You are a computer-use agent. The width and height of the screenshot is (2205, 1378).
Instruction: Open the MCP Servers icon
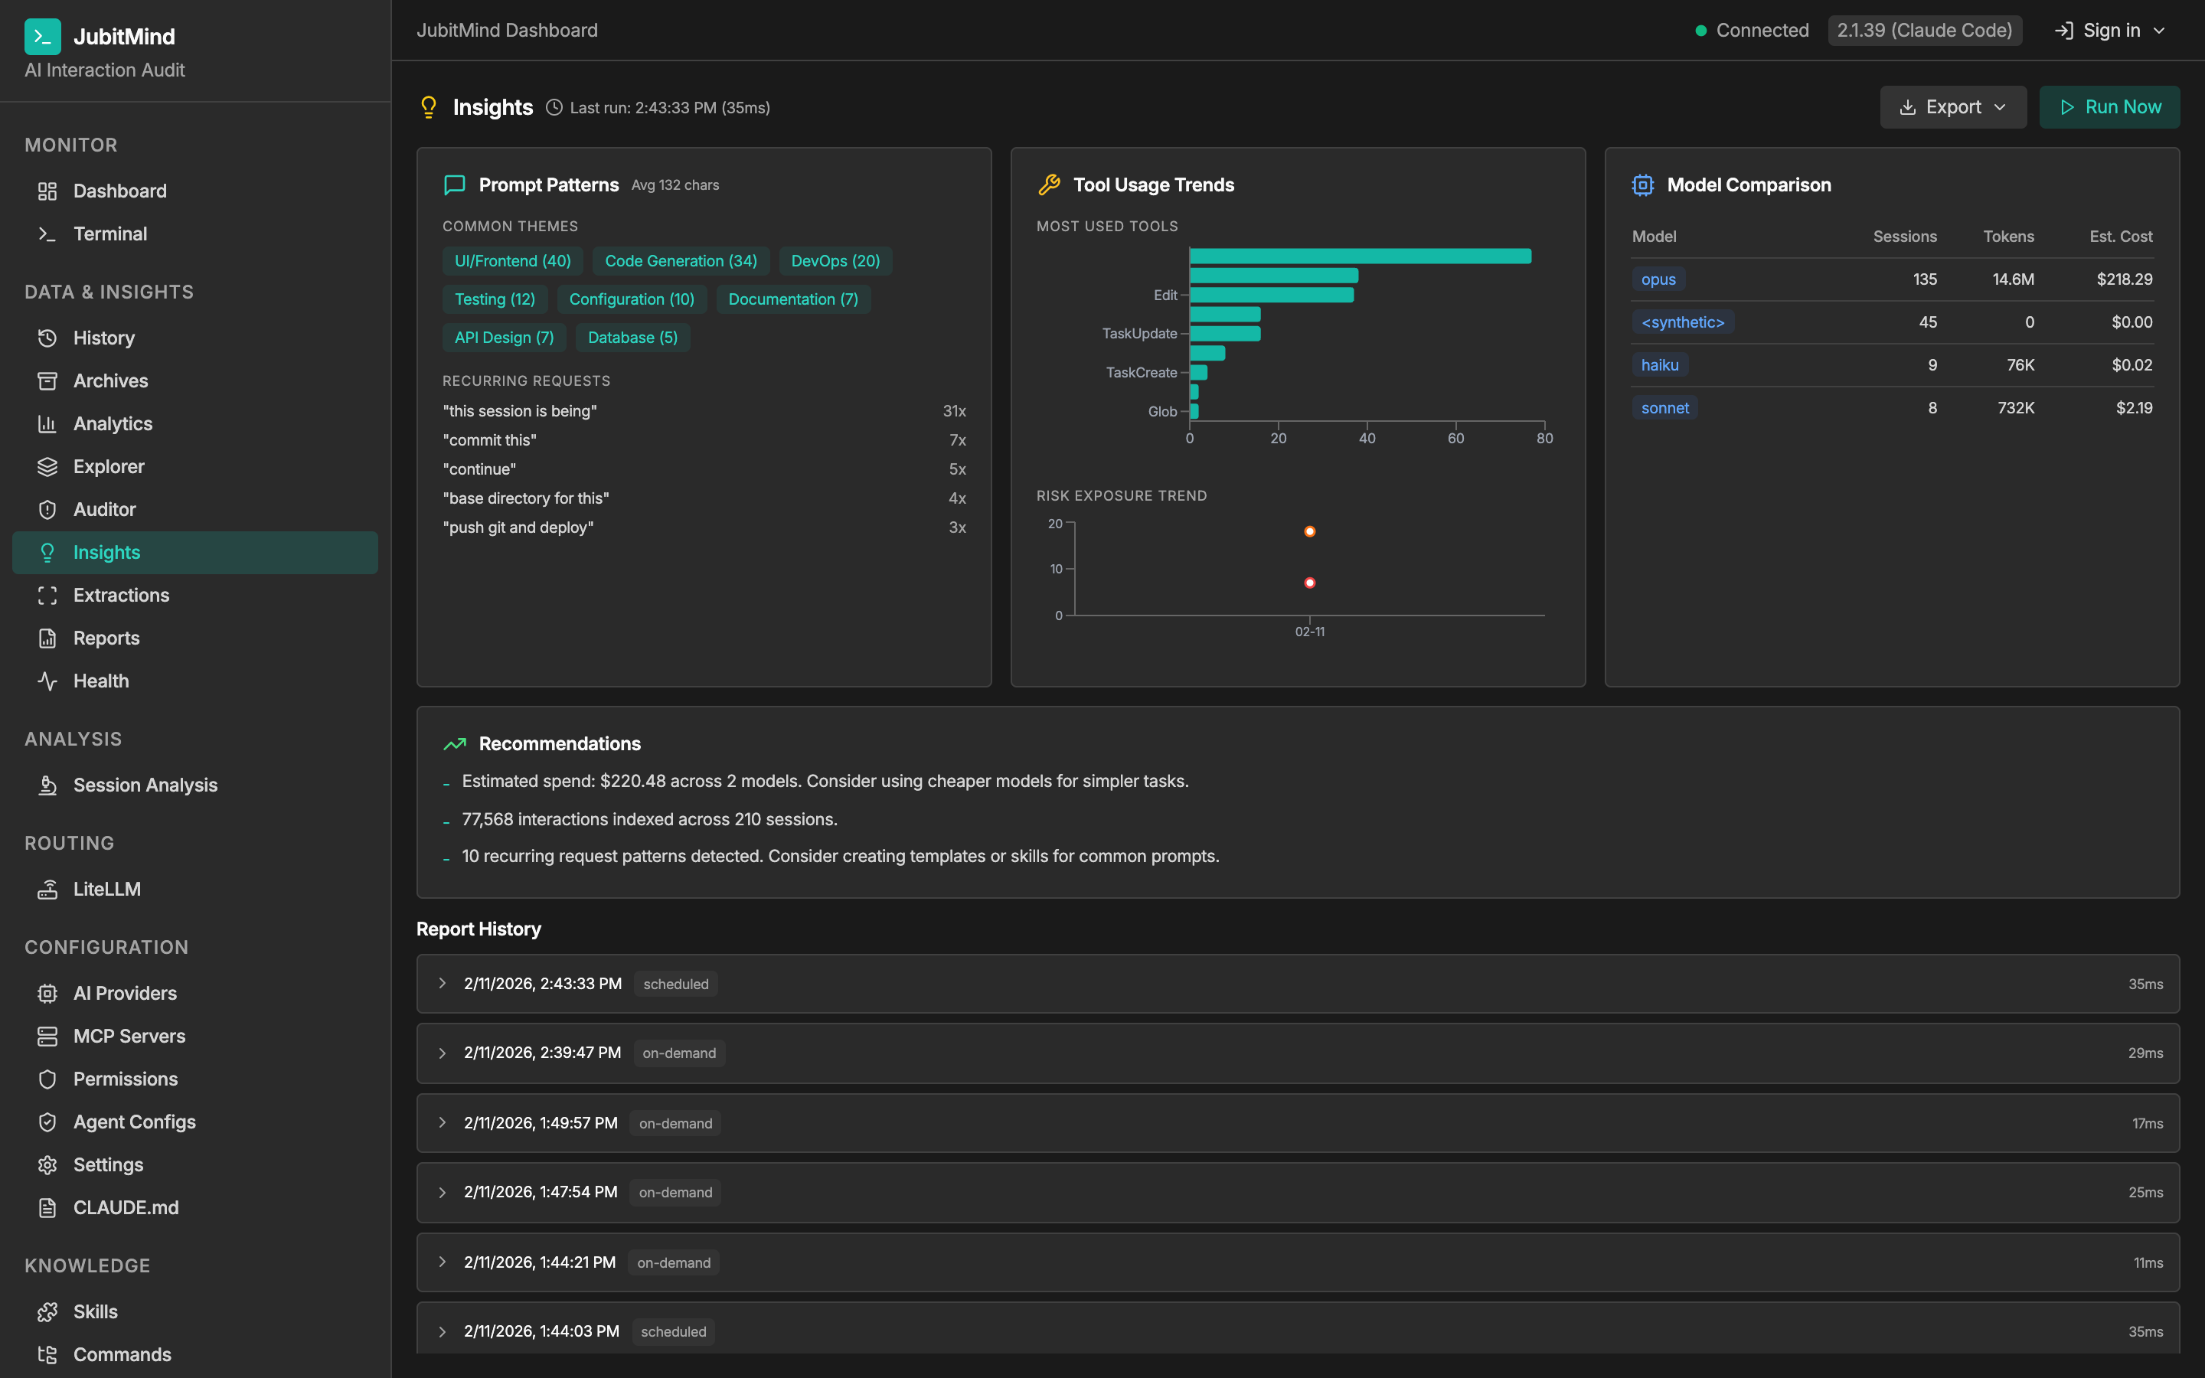point(48,1035)
